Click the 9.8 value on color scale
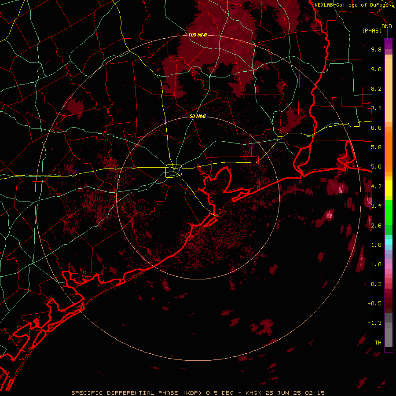 point(376,49)
